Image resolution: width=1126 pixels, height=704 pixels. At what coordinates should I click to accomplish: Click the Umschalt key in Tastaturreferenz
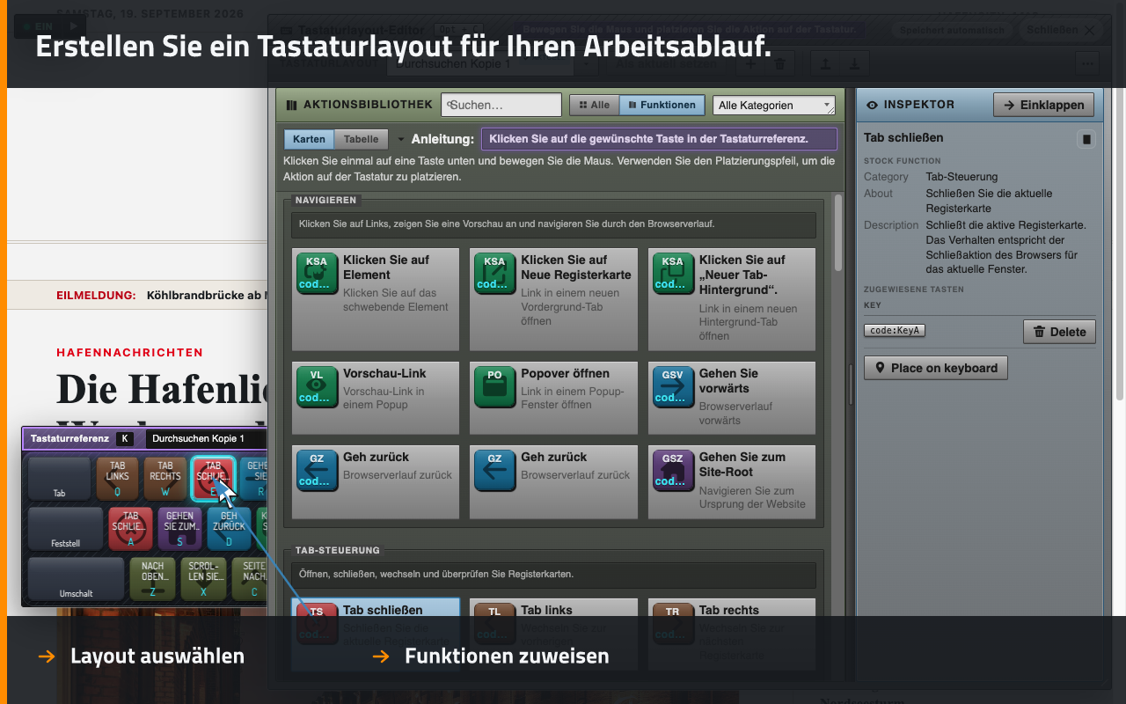77,579
